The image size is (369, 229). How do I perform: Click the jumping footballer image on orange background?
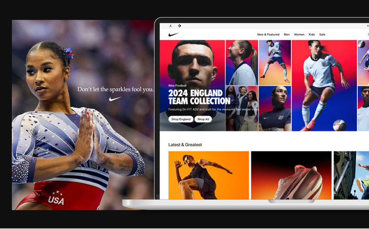click(x=275, y=62)
